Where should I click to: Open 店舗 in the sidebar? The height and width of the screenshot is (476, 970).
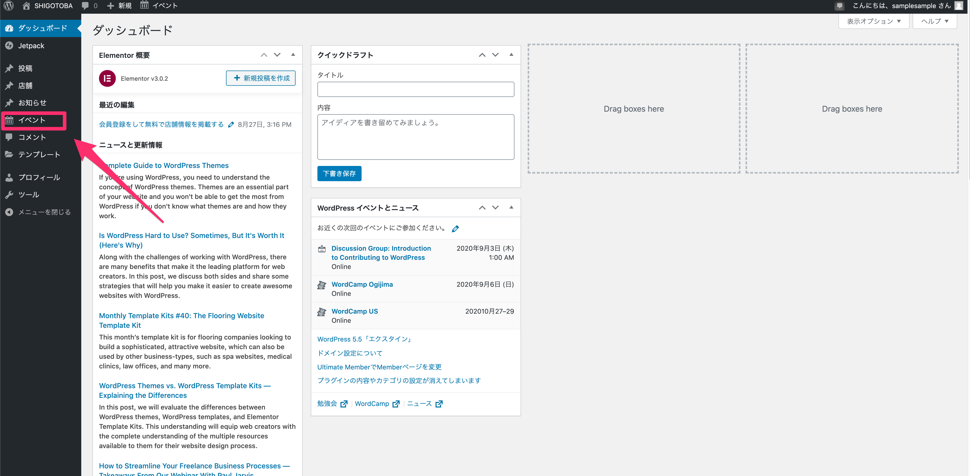40,86
